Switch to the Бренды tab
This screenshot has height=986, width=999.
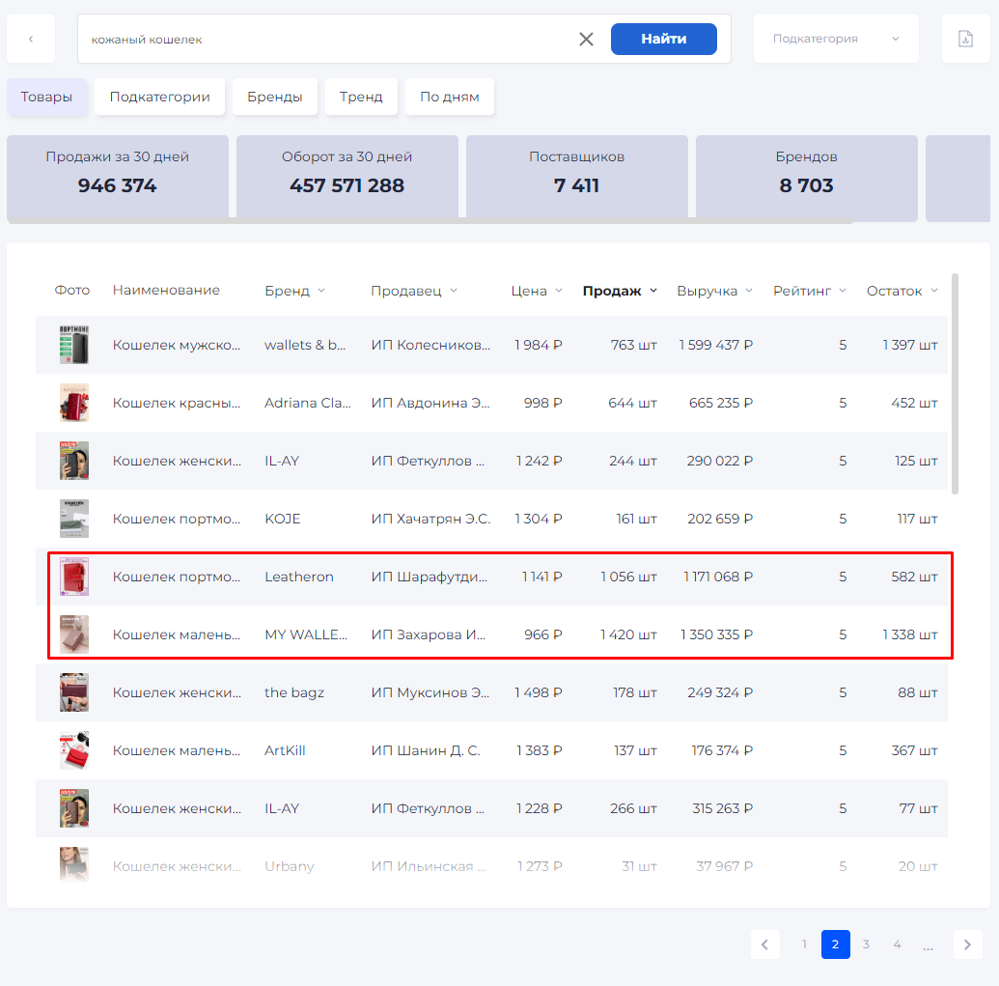[x=274, y=97]
